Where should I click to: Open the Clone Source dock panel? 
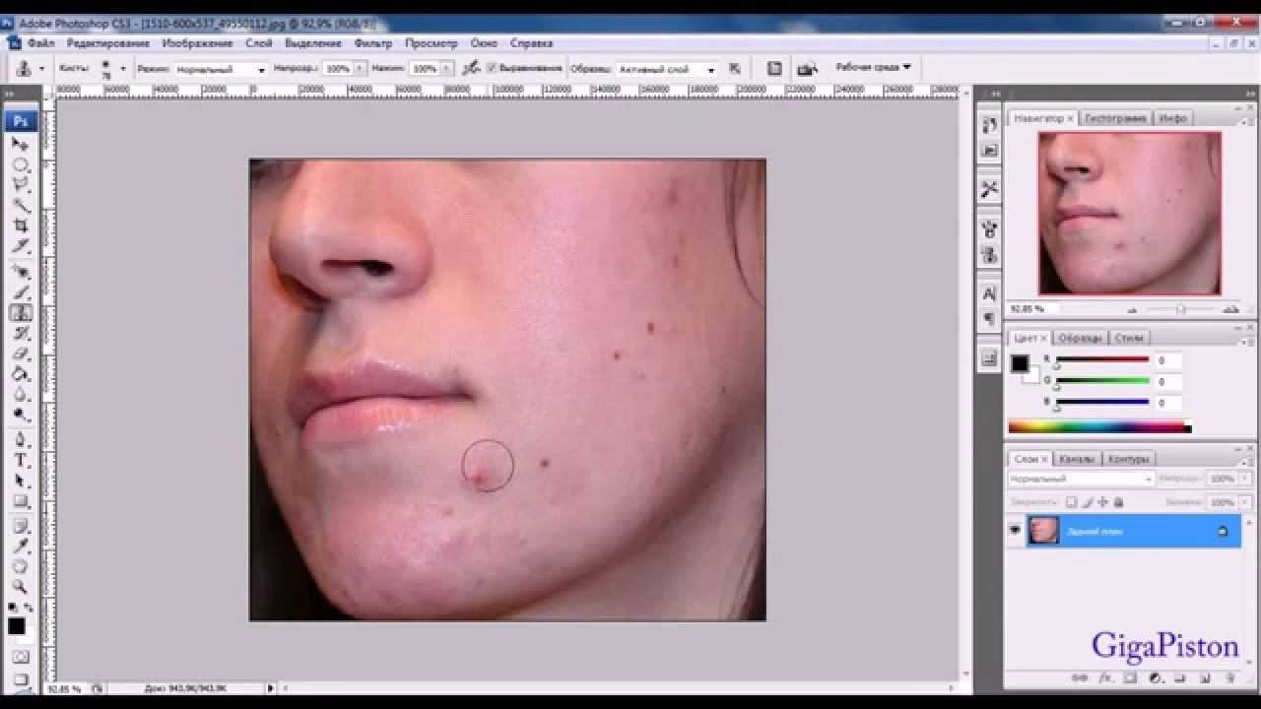coord(989,256)
